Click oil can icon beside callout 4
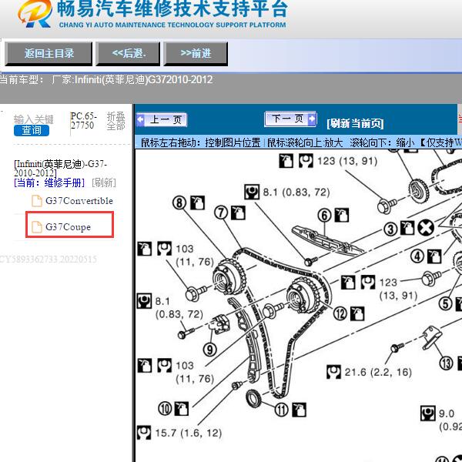462x462 pixels. click(434, 256)
